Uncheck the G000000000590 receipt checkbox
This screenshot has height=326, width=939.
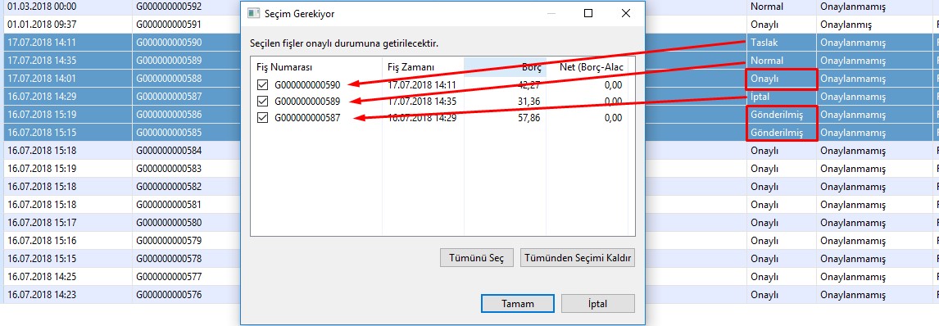(x=261, y=85)
